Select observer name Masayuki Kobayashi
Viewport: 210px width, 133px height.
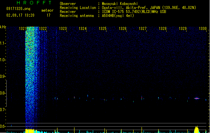tap(120, 4)
